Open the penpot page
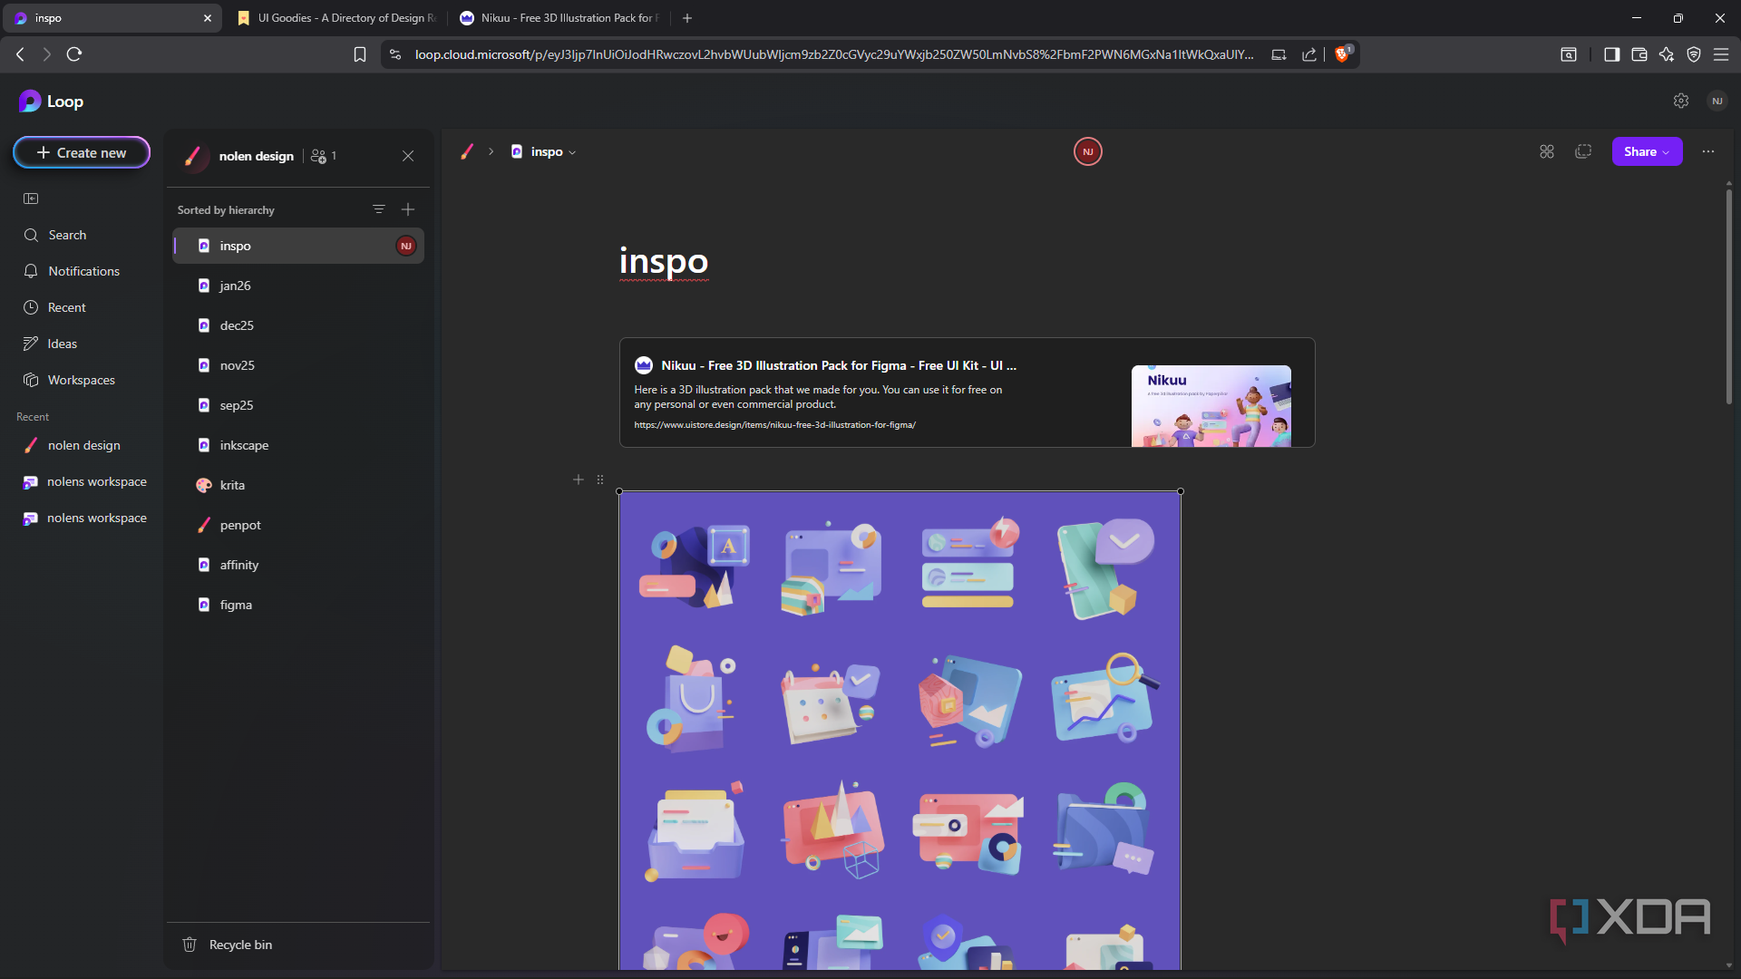This screenshot has width=1741, height=979. click(x=298, y=525)
